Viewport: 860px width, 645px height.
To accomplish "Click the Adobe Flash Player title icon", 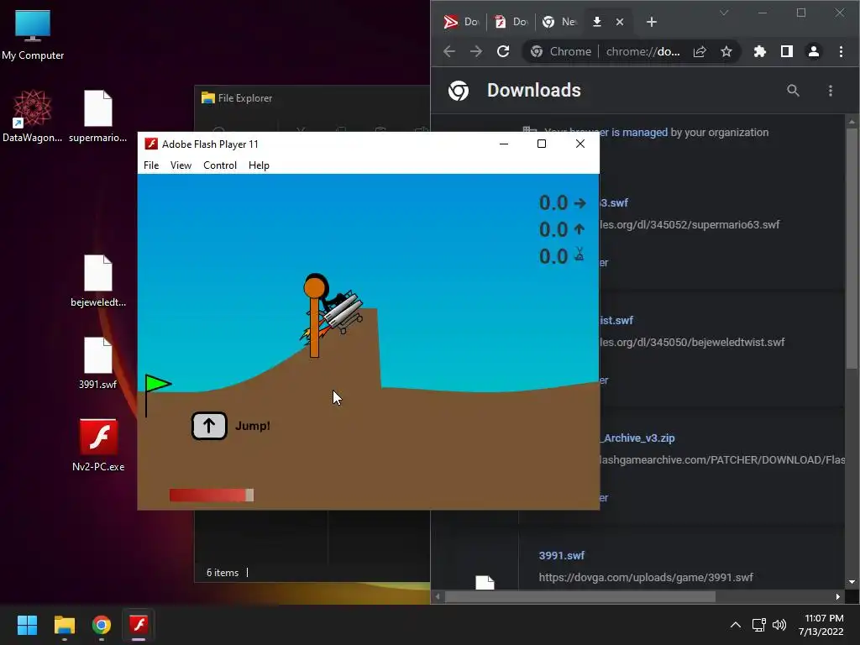I will pyautogui.click(x=151, y=144).
